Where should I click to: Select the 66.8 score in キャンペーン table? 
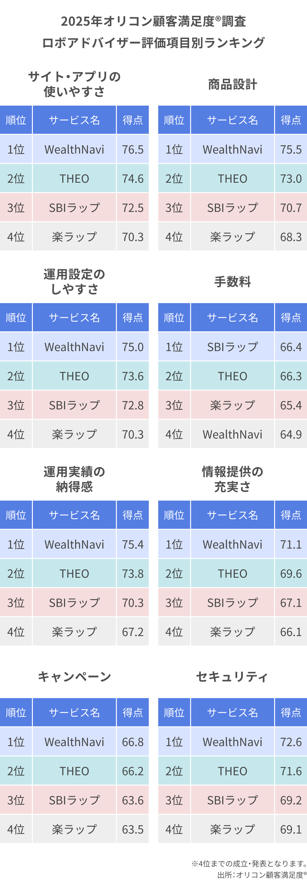point(133,742)
